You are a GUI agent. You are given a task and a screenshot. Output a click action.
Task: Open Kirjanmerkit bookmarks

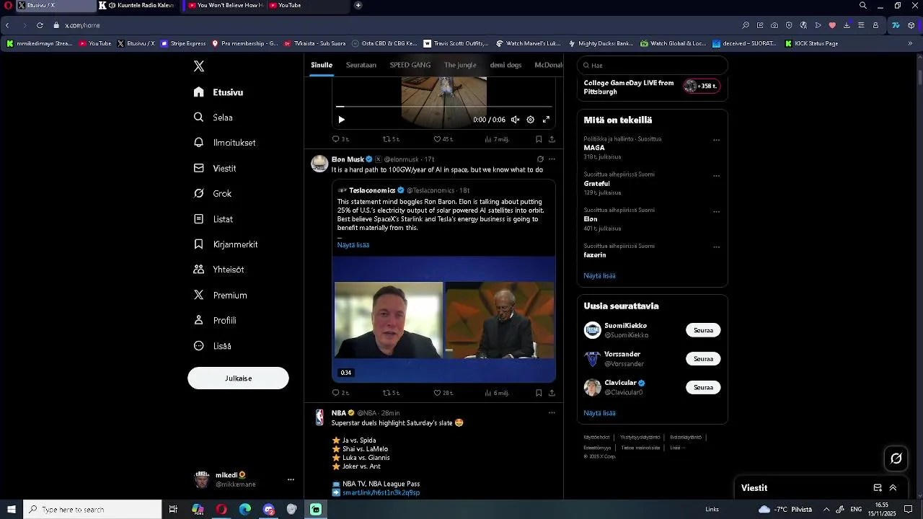[x=226, y=244]
